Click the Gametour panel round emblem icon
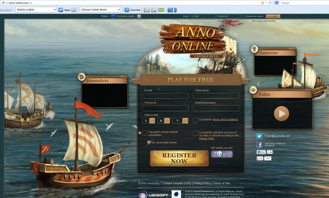 [x=254, y=49]
